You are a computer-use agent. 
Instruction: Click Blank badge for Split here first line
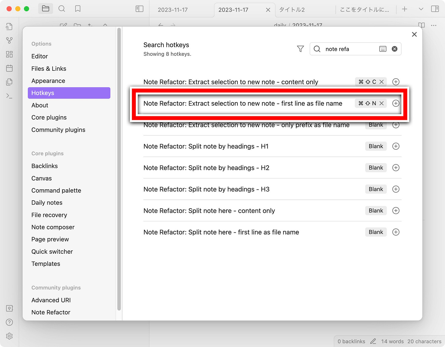pyautogui.click(x=376, y=232)
